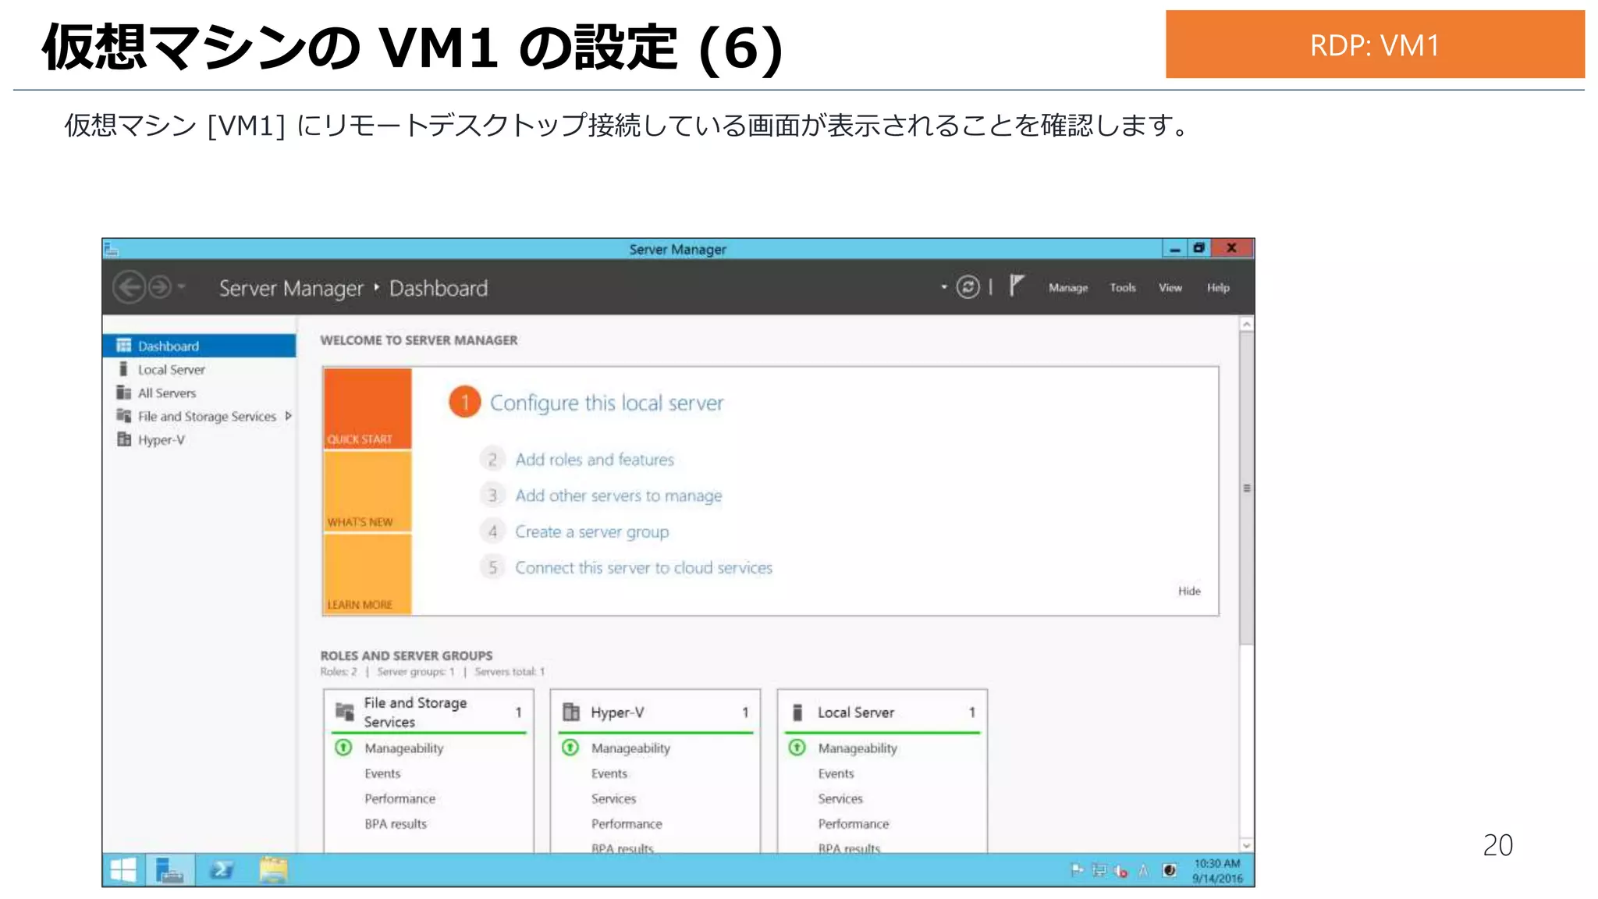Open the Tools menu
Screen dimensions: 1598x899
coord(1123,288)
